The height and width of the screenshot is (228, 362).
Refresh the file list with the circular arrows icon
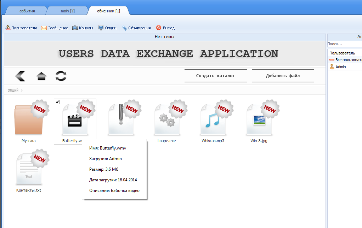pos(61,76)
